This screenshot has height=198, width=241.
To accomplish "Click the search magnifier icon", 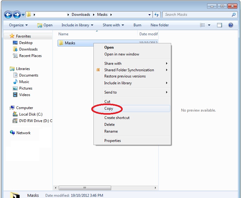I will 234,15.
